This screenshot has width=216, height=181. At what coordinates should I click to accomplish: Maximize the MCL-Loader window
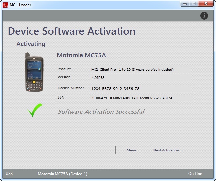coord(193,4)
